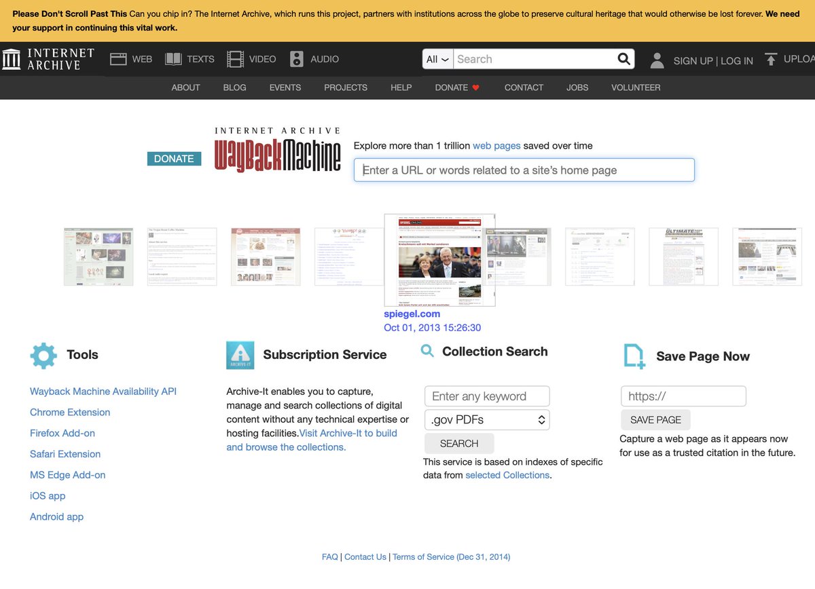This screenshot has height=589, width=815.
Task: Click the Wayback Machine logo
Action: coord(278,149)
